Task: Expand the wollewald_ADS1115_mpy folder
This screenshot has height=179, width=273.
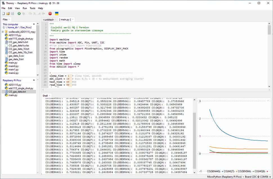Action: [3, 32]
